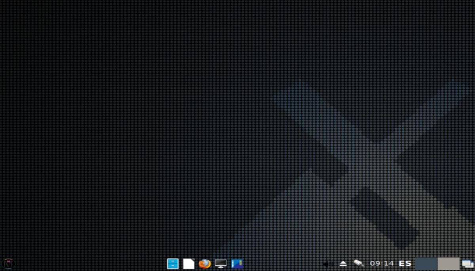The width and height of the screenshot is (475, 271).
Task: Click the eject removable media icon
Action: click(x=343, y=263)
